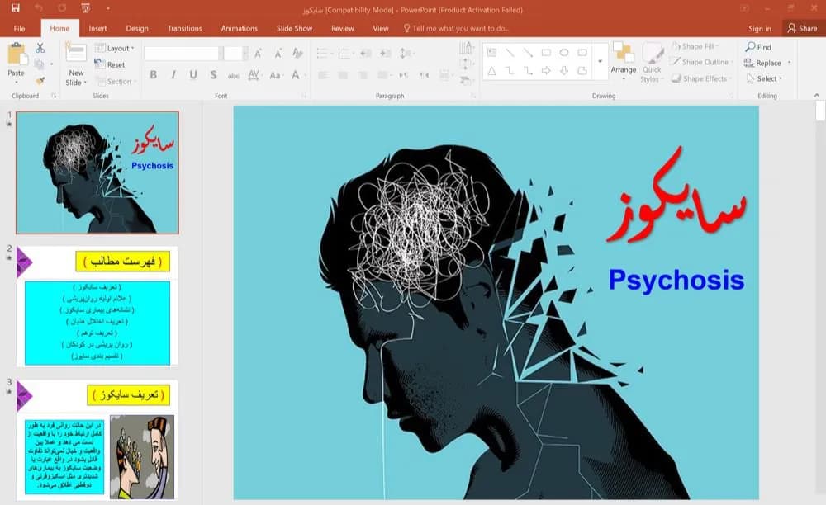Viewport: 826px width, 505px height.
Task: Save the presentation with the floppy disk icon
Action: click(15, 8)
